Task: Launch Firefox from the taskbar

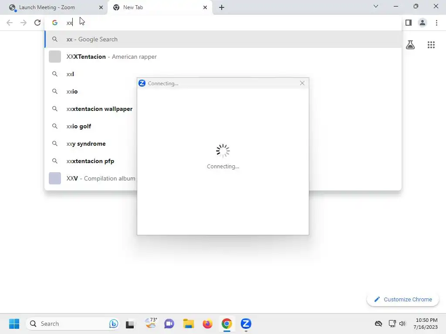Action: [207, 324]
